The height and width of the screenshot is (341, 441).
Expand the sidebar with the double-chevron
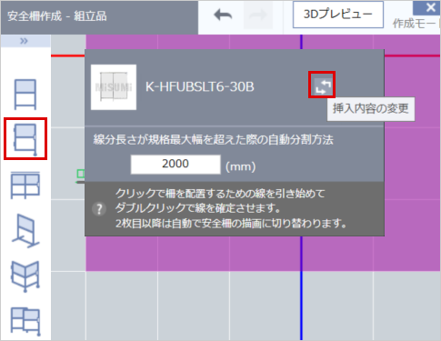[25, 41]
